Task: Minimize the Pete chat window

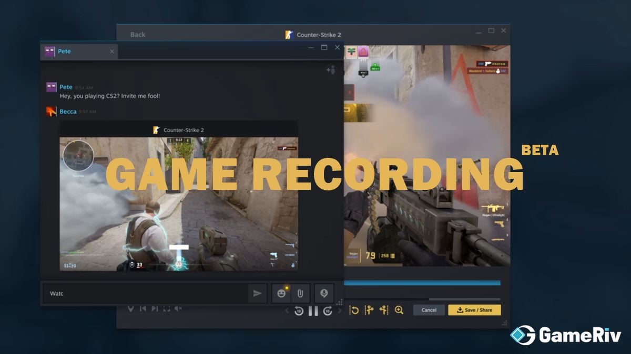Action: 310,48
